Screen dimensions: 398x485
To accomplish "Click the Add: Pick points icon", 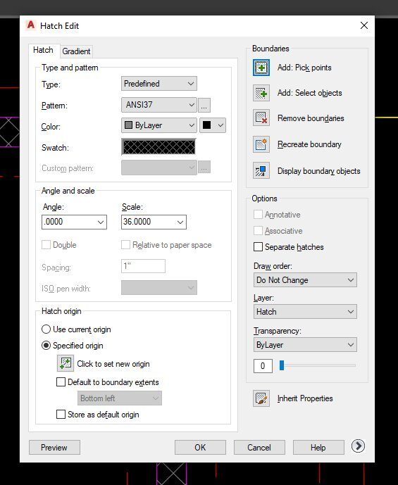I will click(261, 68).
